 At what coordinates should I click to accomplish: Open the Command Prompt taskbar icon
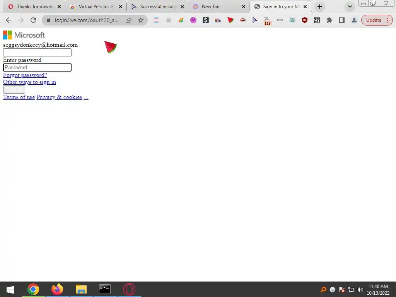[104, 289]
